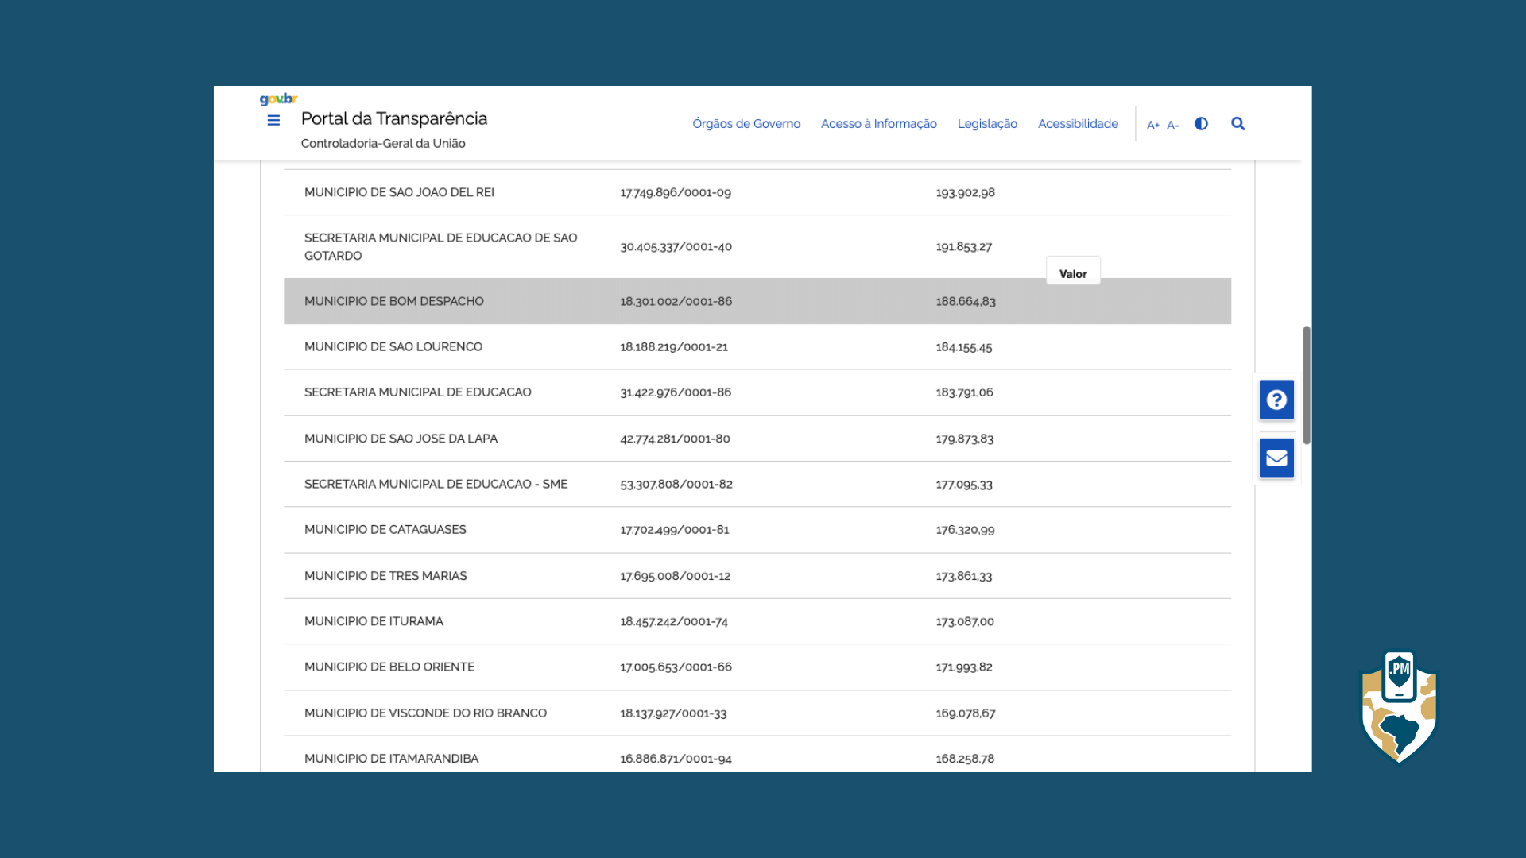Toggle high contrast mode icon
Image resolution: width=1526 pixels, height=858 pixels.
click(x=1201, y=124)
